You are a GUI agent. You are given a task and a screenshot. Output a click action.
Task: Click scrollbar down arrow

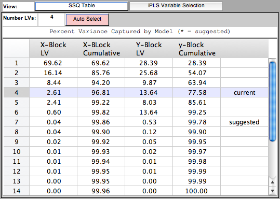pyautogui.click(x=272, y=191)
